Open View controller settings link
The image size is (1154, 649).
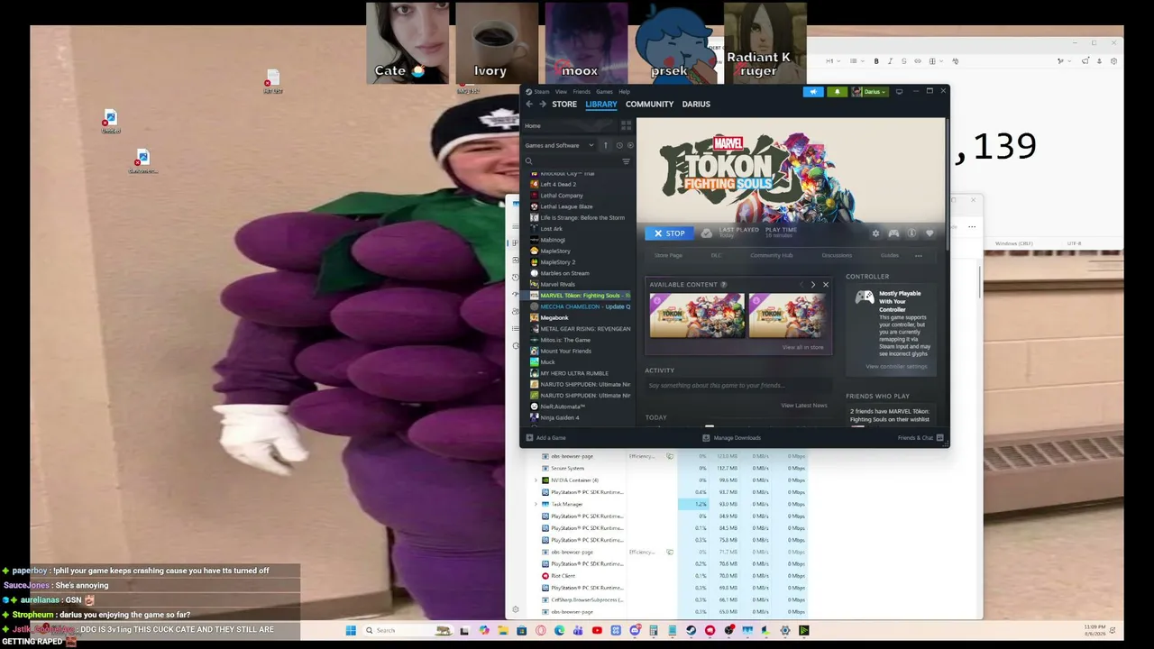(896, 367)
